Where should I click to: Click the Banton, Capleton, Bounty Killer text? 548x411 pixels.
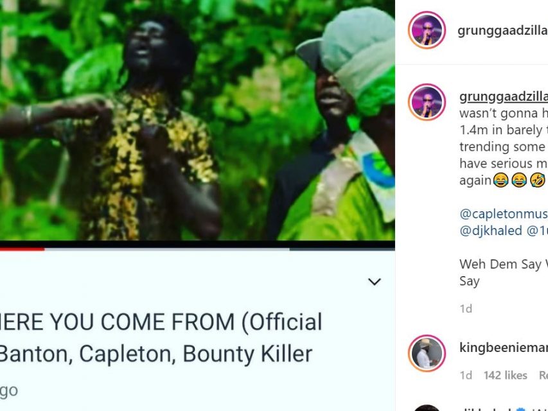(156, 354)
